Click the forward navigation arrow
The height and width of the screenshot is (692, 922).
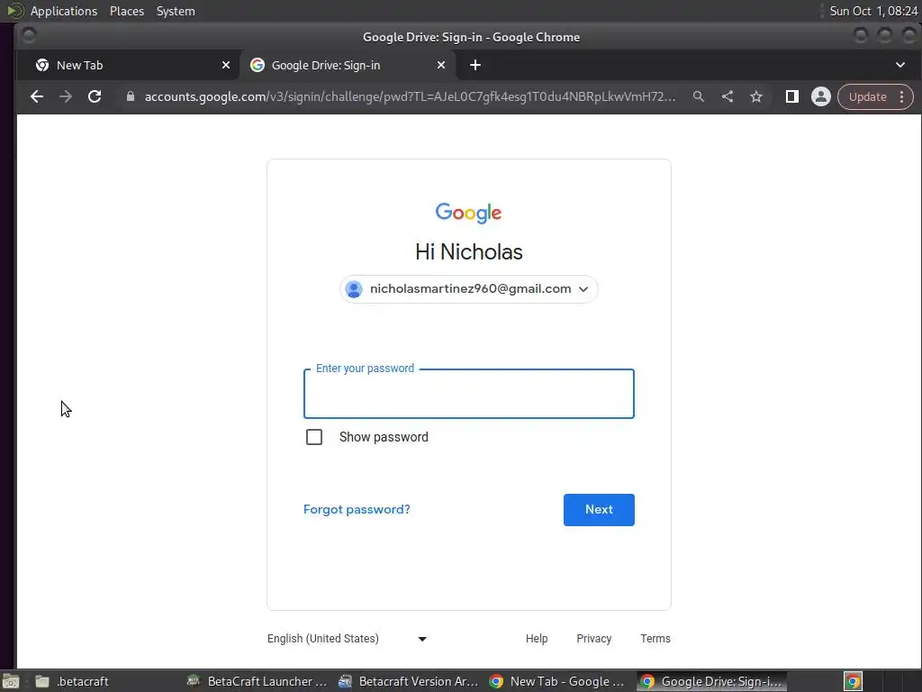pos(65,96)
